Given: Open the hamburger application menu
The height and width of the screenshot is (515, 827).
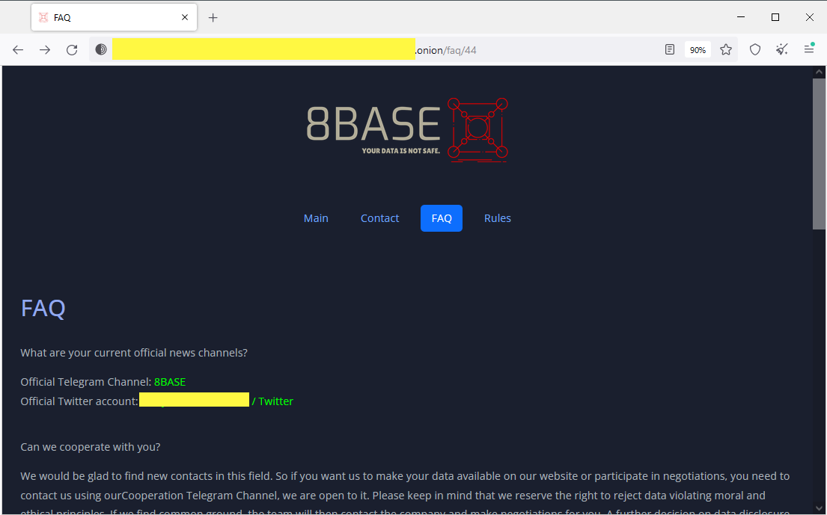Looking at the screenshot, I should pyautogui.click(x=808, y=49).
